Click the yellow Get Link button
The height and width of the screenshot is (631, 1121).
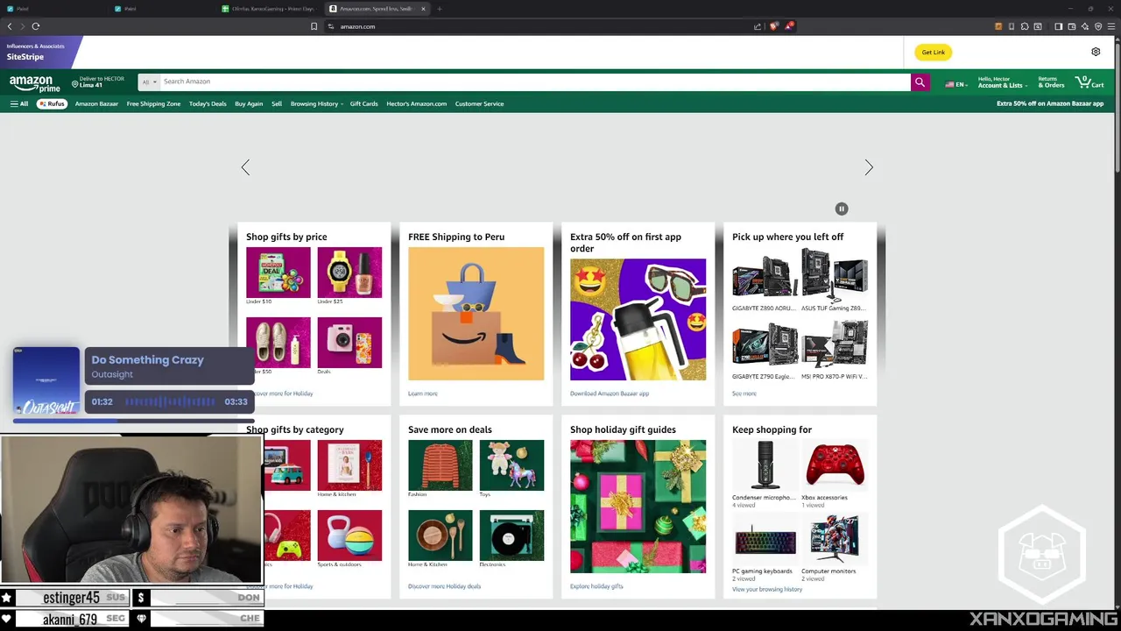(933, 52)
